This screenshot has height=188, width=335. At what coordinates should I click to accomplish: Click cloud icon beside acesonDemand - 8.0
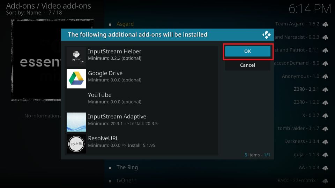click(325, 63)
